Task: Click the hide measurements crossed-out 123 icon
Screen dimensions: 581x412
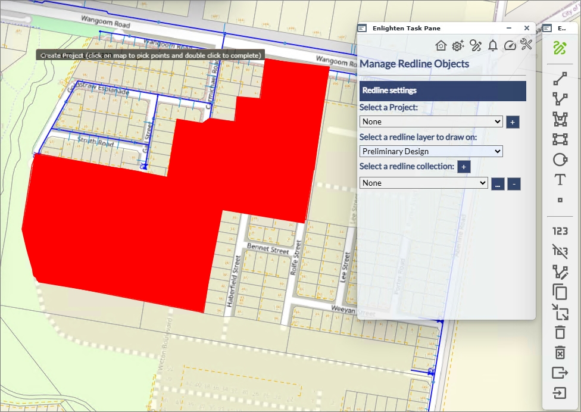Action: point(560,251)
